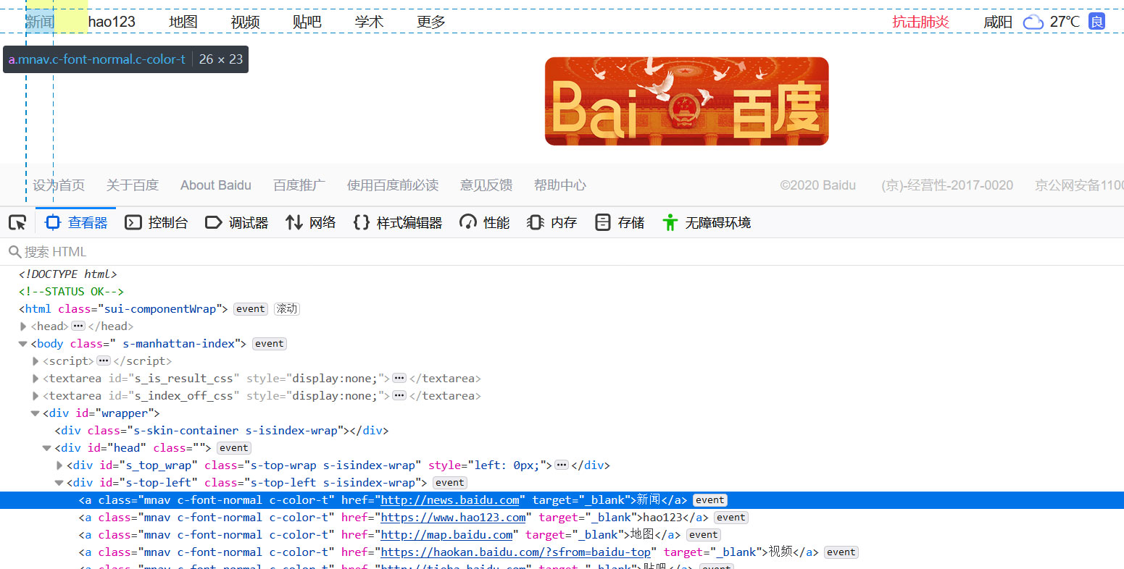Open the 样式编辑器 style editor tab
Image resolution: width=1124 pixels, height=569 pixels.
(x=398, y=222)
